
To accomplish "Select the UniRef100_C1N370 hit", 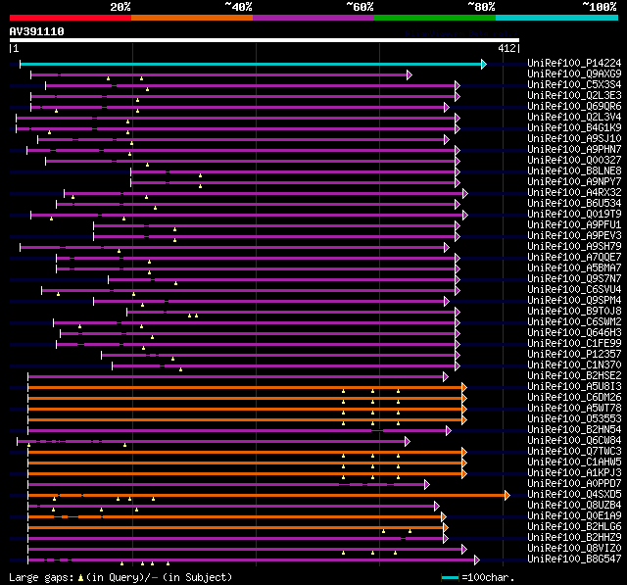I will pos(574,366).
